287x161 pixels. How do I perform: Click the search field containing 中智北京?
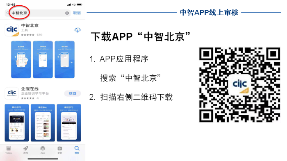[x=38, y=13]
